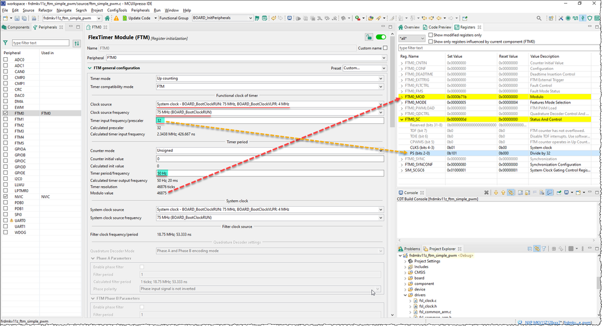Click the back navigation arrow in the toolbar
This screenshot has height=326, width=602.
tap(439, 18)
